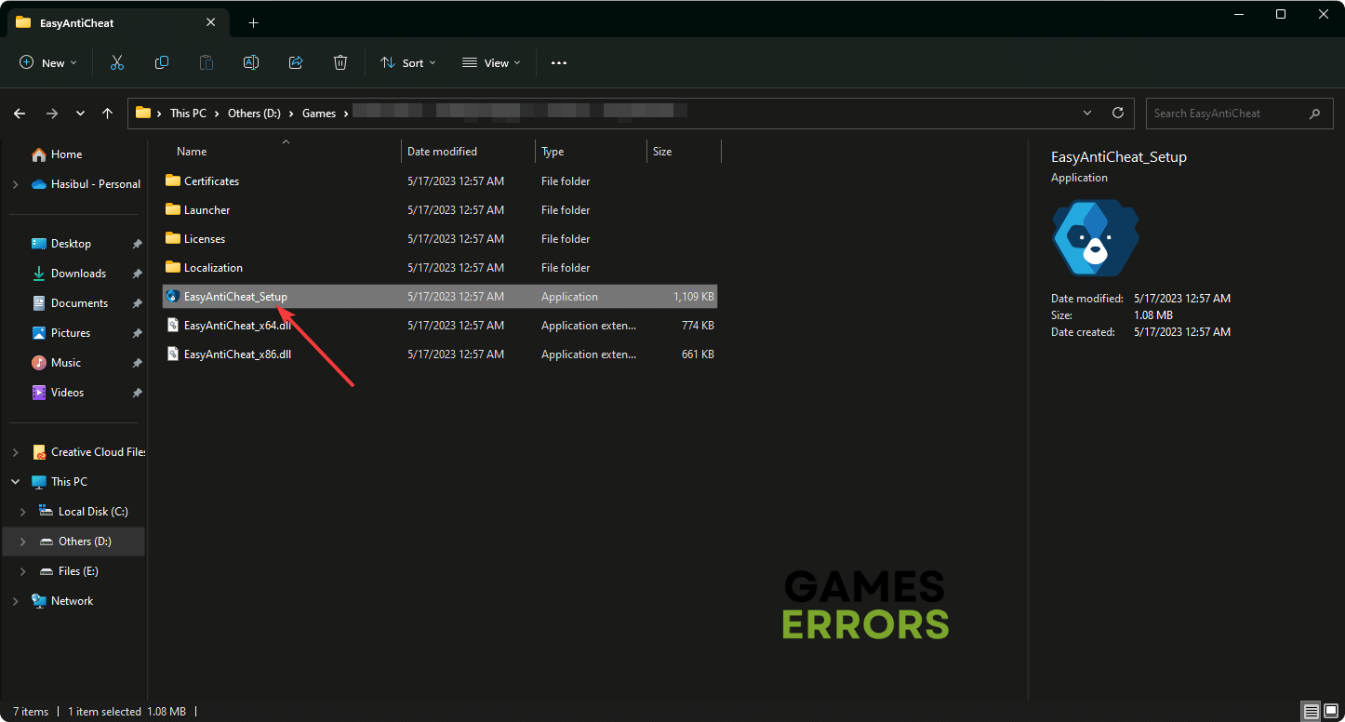Go up one directory level
The width and height of the screenshot is (1345, 722).
tap(108, 114)
